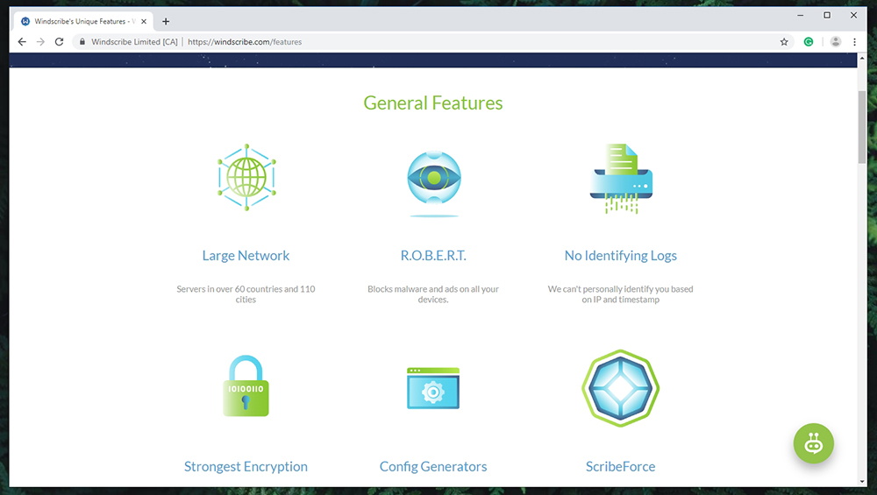Viewport: 877px width, 495px height.
Task: Click the Windscribe Limited [CA] certificate label
Action: pyautogui.click(x=134, y=42)
